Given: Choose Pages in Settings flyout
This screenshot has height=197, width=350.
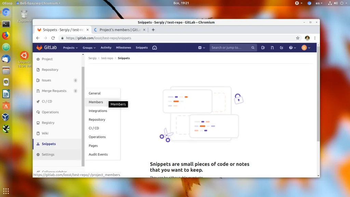Looking at the screenshot, I should point(103,146).
